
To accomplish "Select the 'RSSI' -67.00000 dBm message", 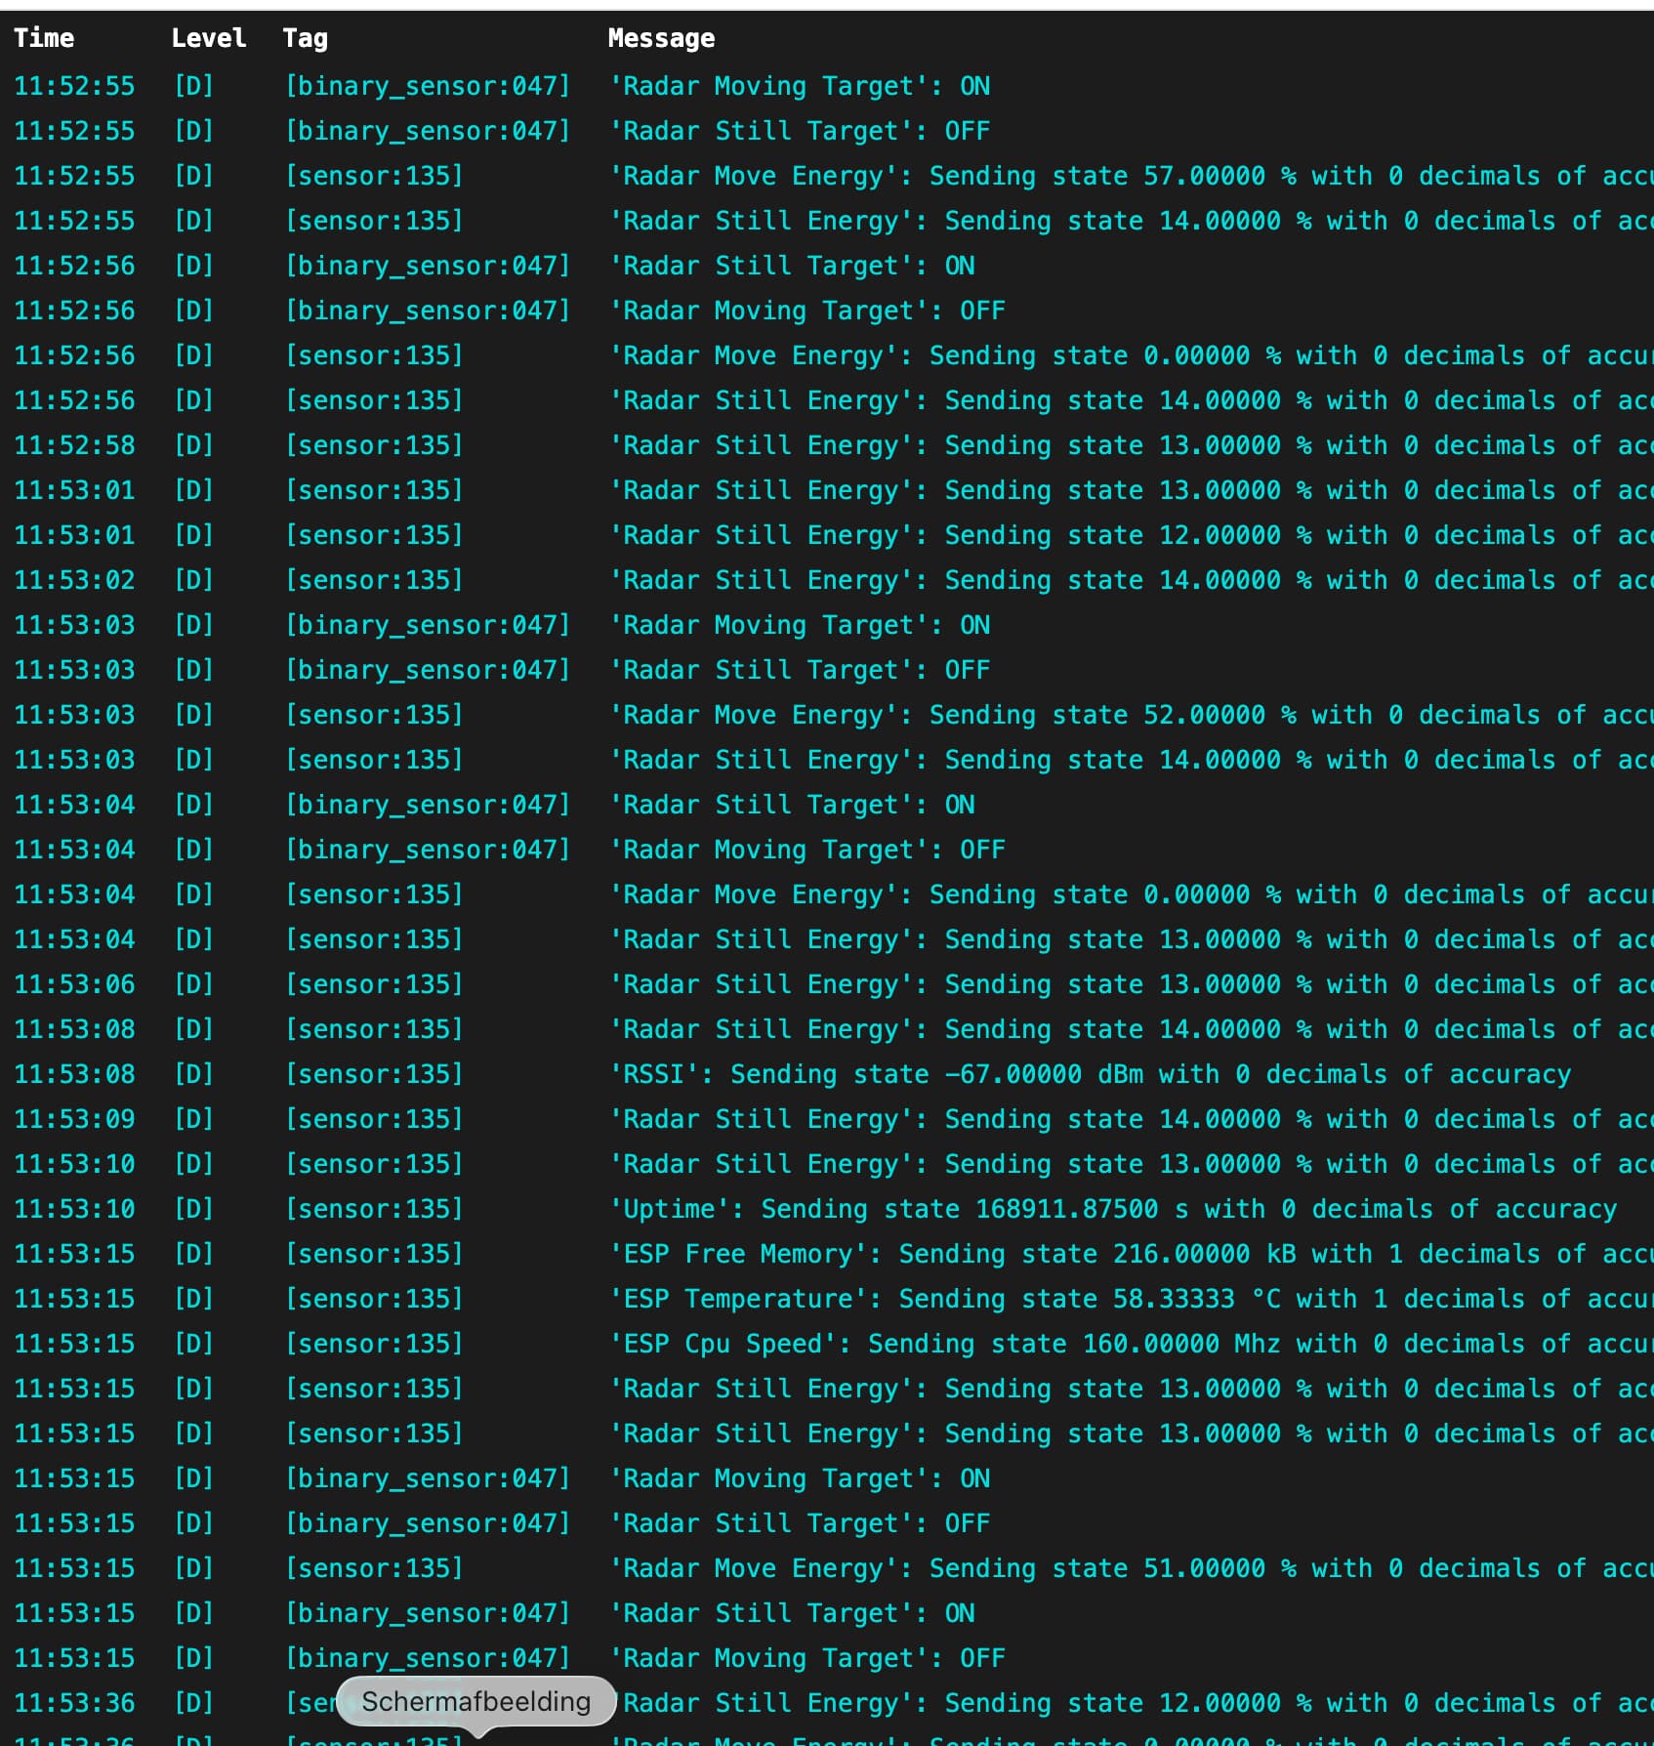I will point(1090,1074).
